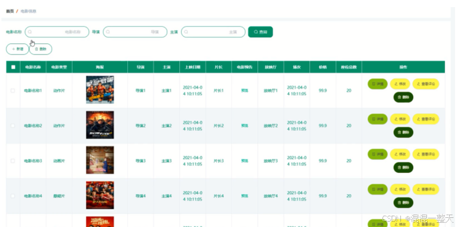Open the poster thumbnail of 电影名称2
The width and height of the screenshot is (460, 227).
pos(100,125)
